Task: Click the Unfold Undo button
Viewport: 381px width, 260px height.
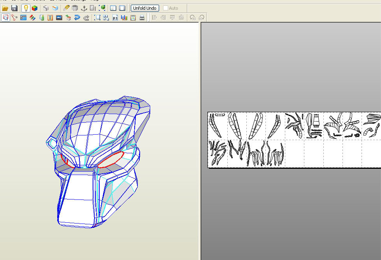Action: pyautogui.click(x=145, y=8)
